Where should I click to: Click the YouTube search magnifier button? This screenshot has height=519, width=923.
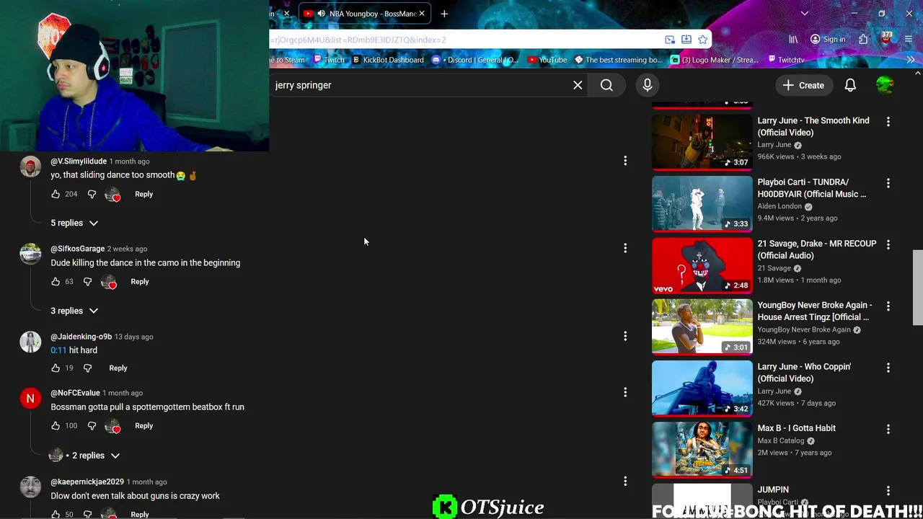[x=606, y=85]
